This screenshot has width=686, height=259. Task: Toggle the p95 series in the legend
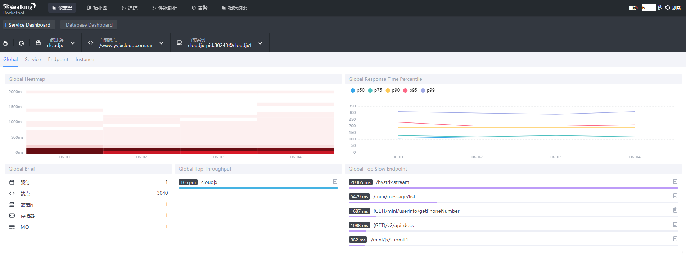click(410, 91)
